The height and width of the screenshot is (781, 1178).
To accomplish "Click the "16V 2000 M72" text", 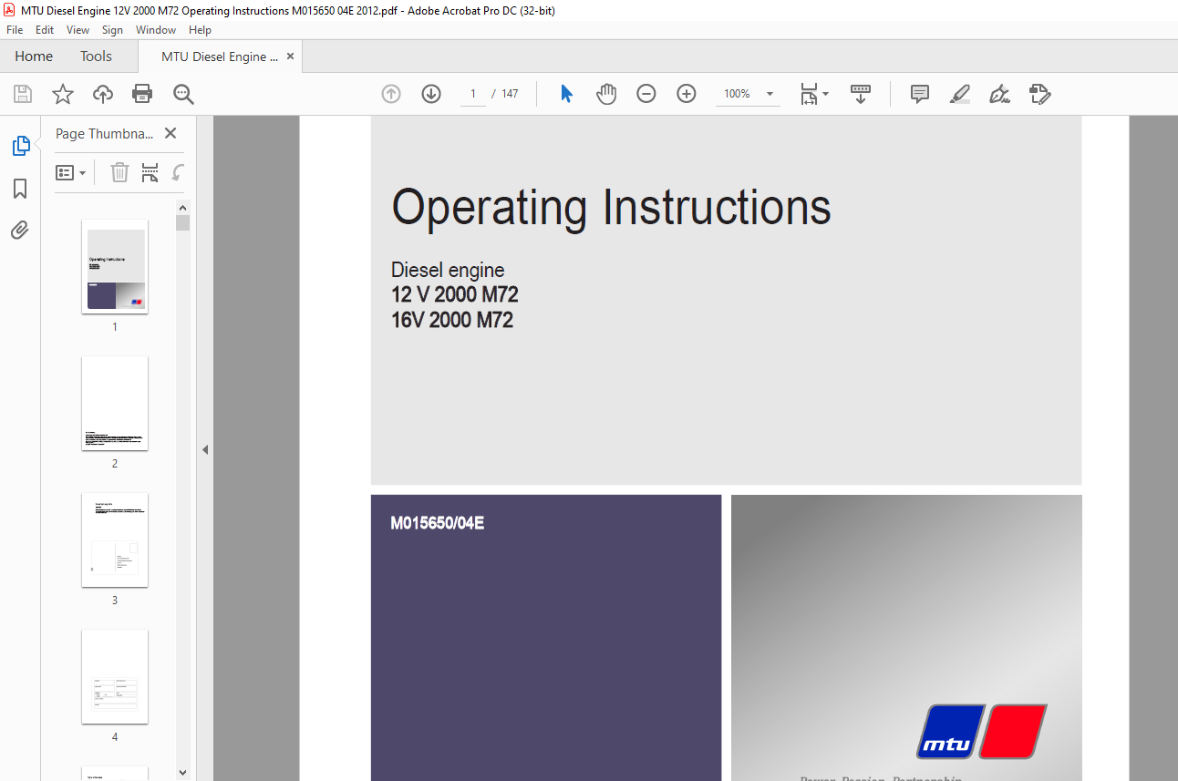I will tap(452, 320).
